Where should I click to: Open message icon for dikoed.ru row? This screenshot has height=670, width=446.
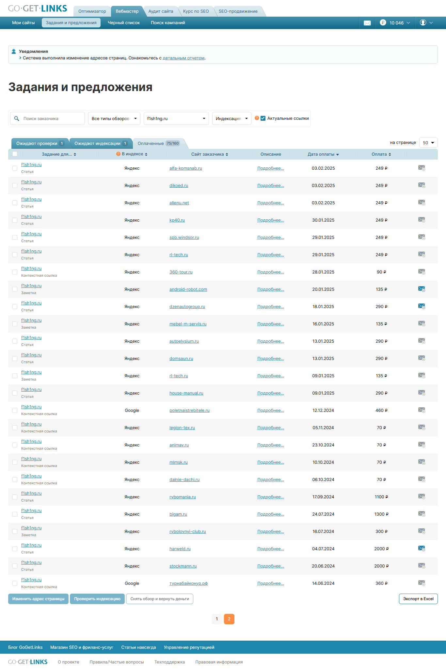point(422,185)
